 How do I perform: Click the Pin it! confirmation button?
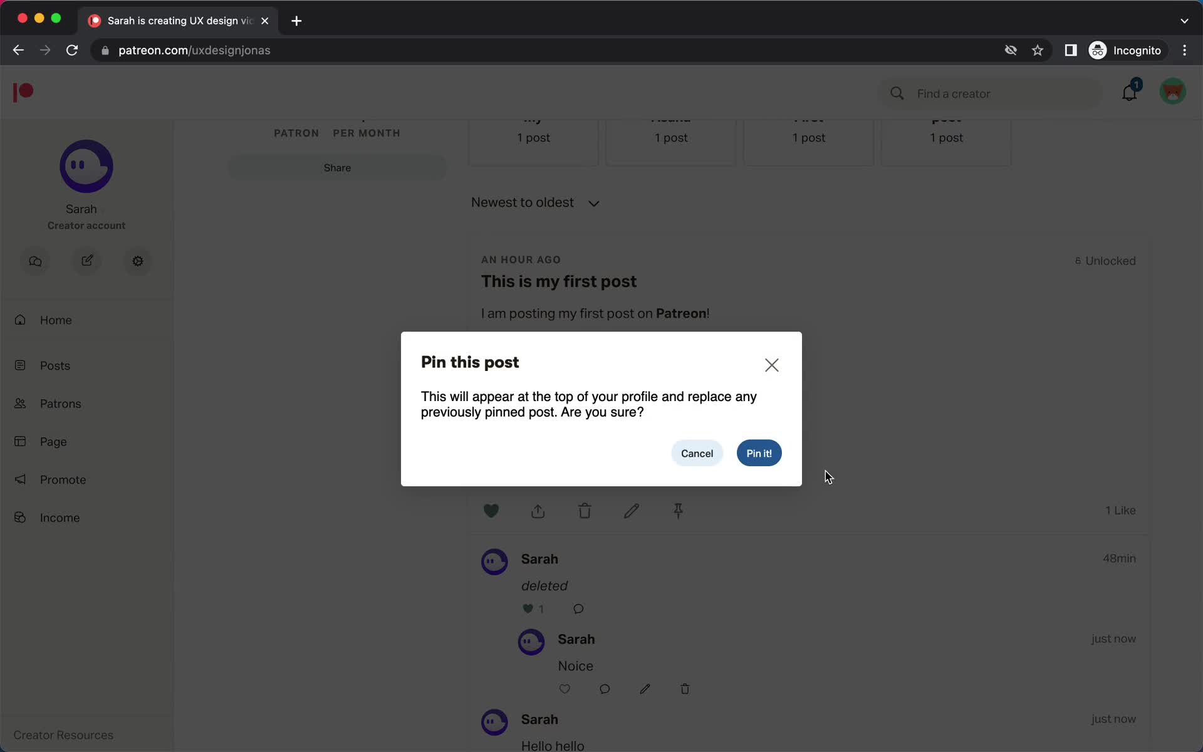coord(758,452)
